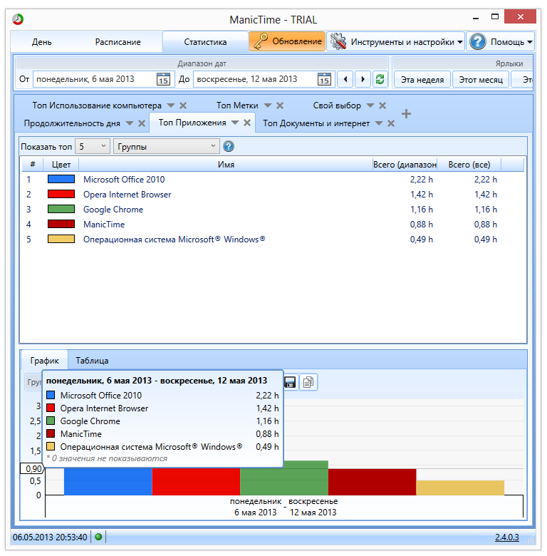Open 'Топ Метки' statistics tab

(237, 105)
